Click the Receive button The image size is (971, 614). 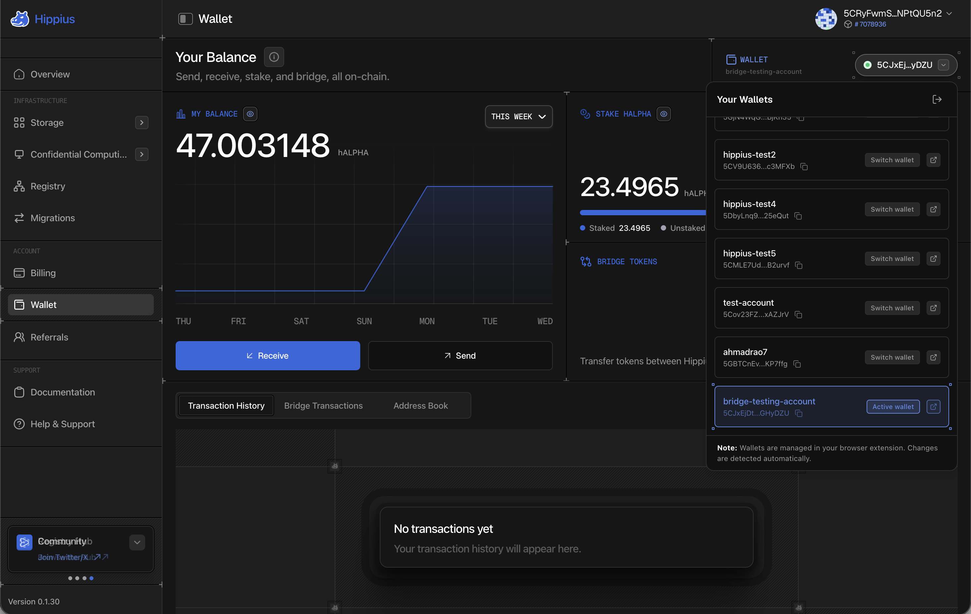coord(268,356)
